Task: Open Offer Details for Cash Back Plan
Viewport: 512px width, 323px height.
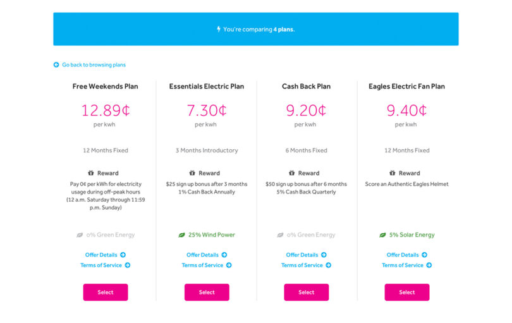Action: click(302, 255)
